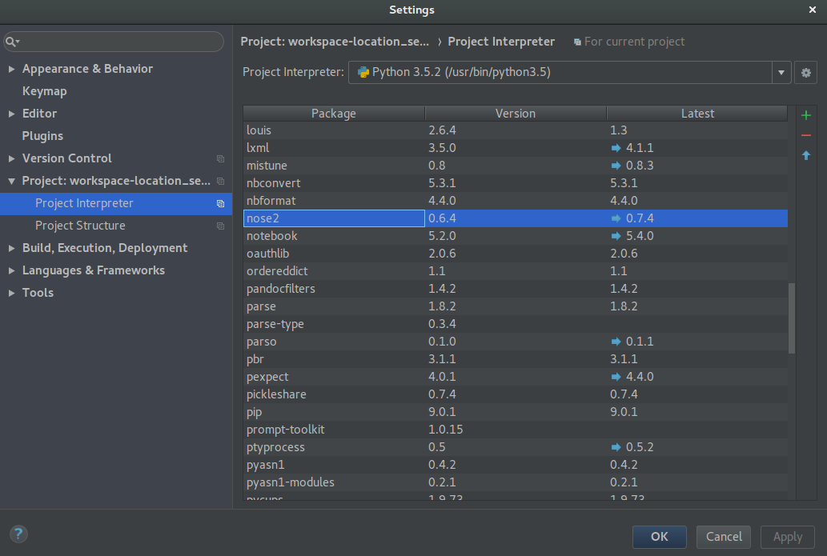Expand the Appearance & Behavior section
This screenshot has height=556, width=827.
[11, 70]
